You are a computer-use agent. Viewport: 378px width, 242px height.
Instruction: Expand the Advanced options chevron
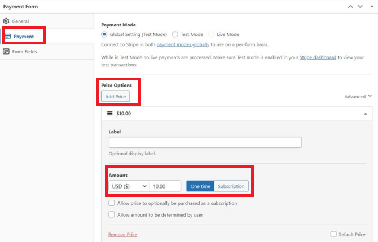pyautogui.click(x=370, y=96)
